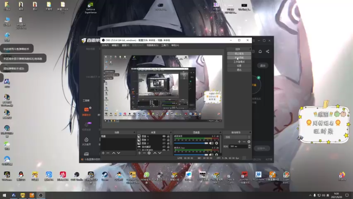Image resolution: width=353 pixels, height=199 pixels.
Task: Open Steam desktop shortcut
Action: 105,176
